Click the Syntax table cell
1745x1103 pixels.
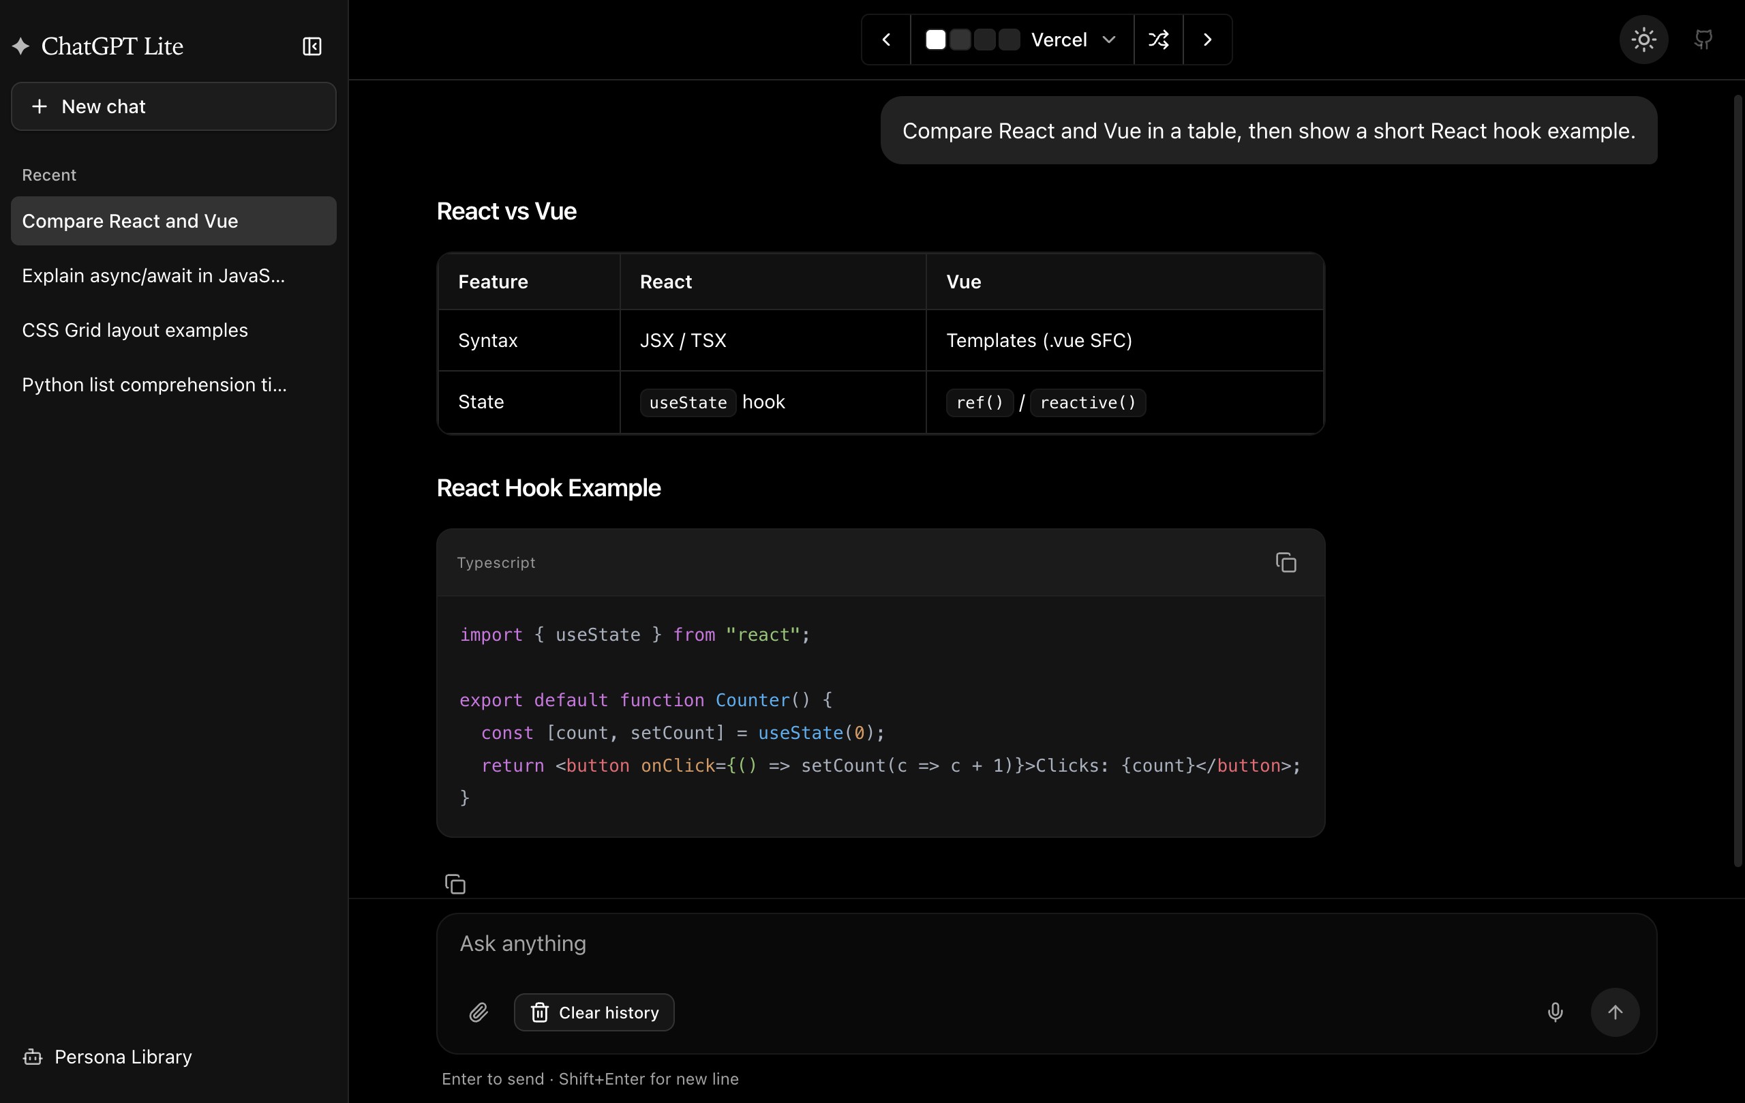click(x=529, y=341)
